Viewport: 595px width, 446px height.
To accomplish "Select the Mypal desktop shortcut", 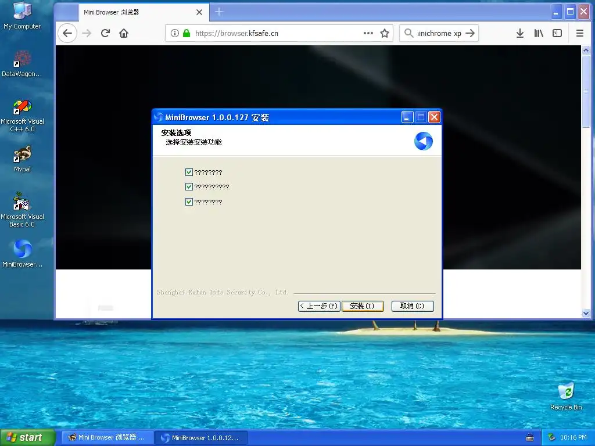I will [22, 159].
